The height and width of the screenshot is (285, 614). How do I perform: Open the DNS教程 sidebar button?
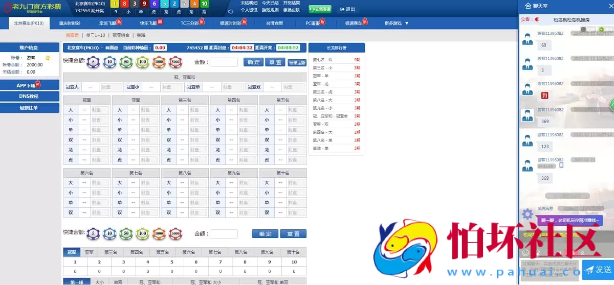click(x=29, y=97)
